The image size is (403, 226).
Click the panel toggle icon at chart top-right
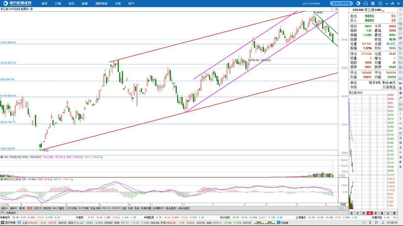[336, 9]
